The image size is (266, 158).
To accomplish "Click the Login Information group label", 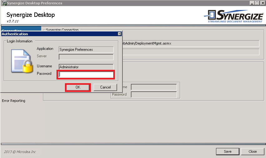I will tap(19, 41).
